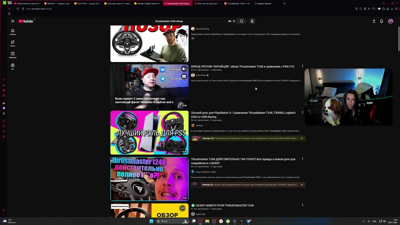
Task: Open Главная in the YouTube sidebar
Action: (x=12, y=32)
